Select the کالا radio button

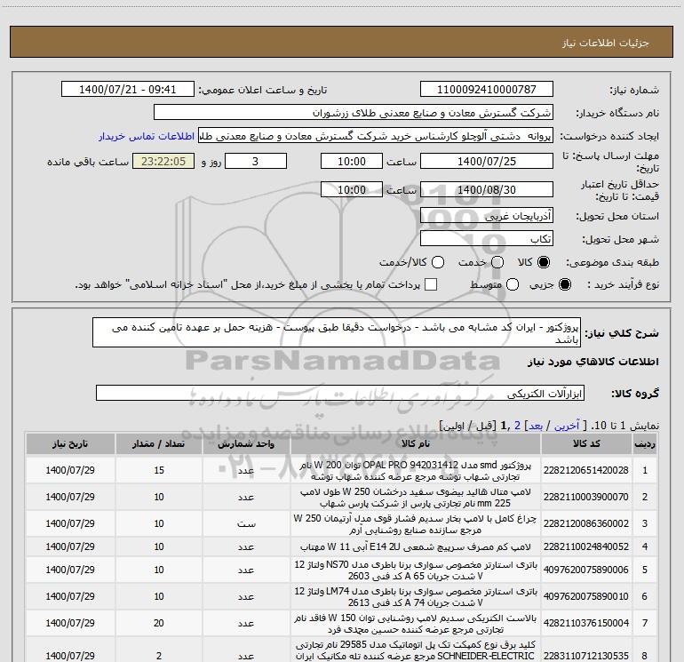(x=543, y=262)
